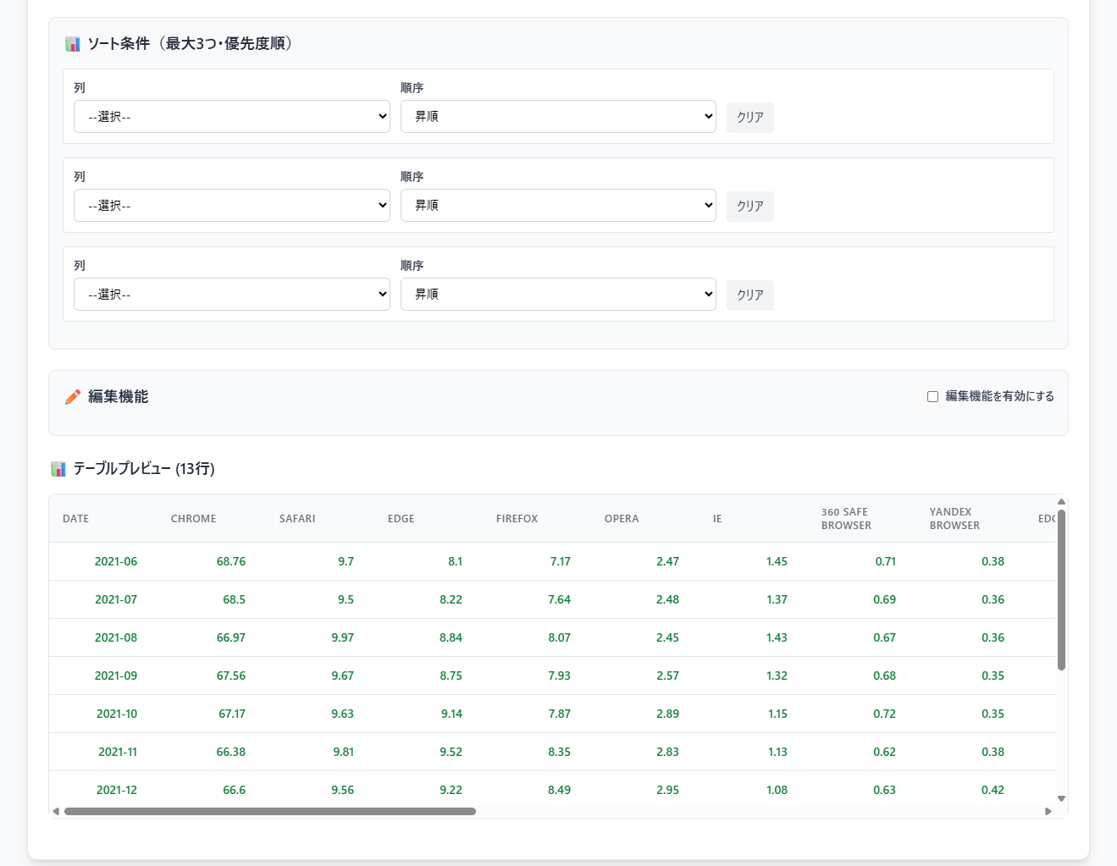Click the chart icon beside テーブルプレビュー

(x=58, y=469)
